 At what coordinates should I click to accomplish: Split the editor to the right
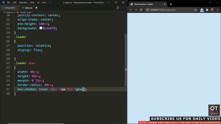[x=117, y=8]
